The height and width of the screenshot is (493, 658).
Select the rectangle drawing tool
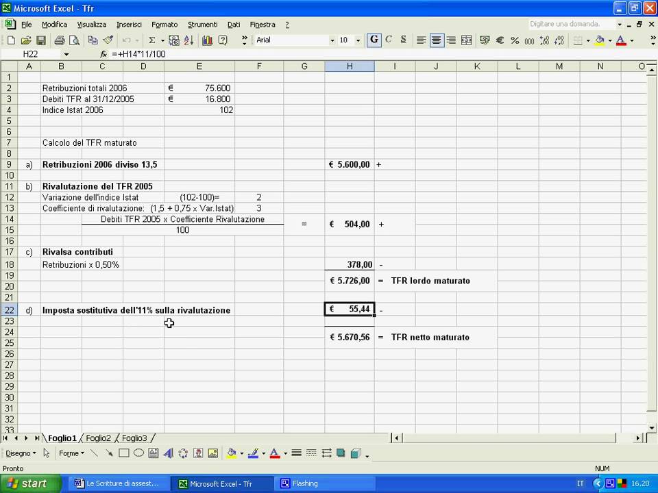pyautogui.click(x=124, y=453)
